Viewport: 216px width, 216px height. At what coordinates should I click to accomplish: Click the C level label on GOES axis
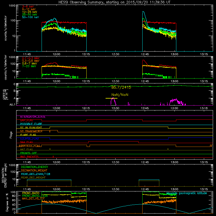tap(15, 84)
